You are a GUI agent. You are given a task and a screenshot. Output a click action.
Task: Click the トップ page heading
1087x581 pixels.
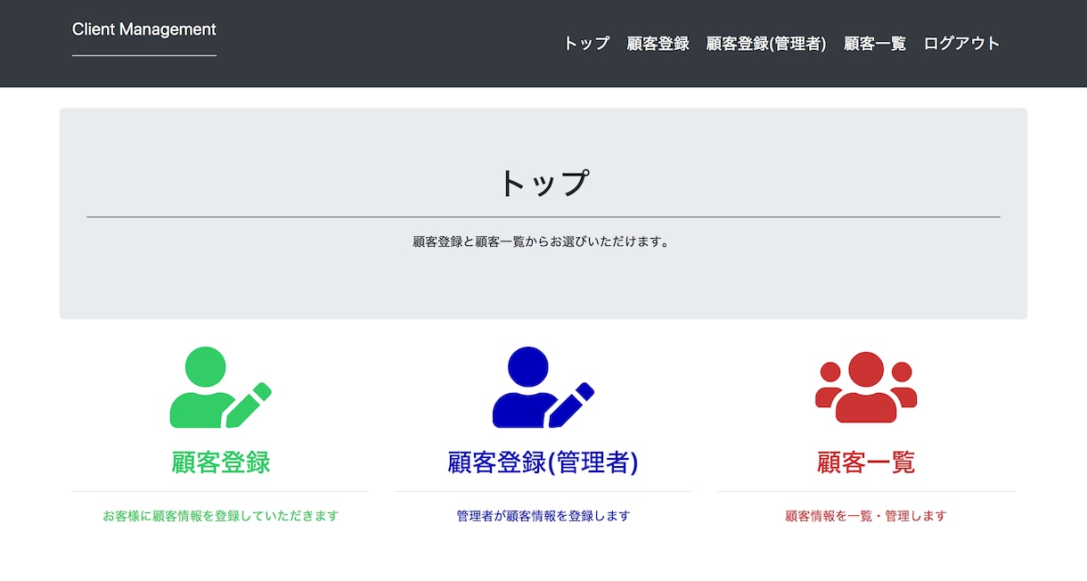click(543, 183)
